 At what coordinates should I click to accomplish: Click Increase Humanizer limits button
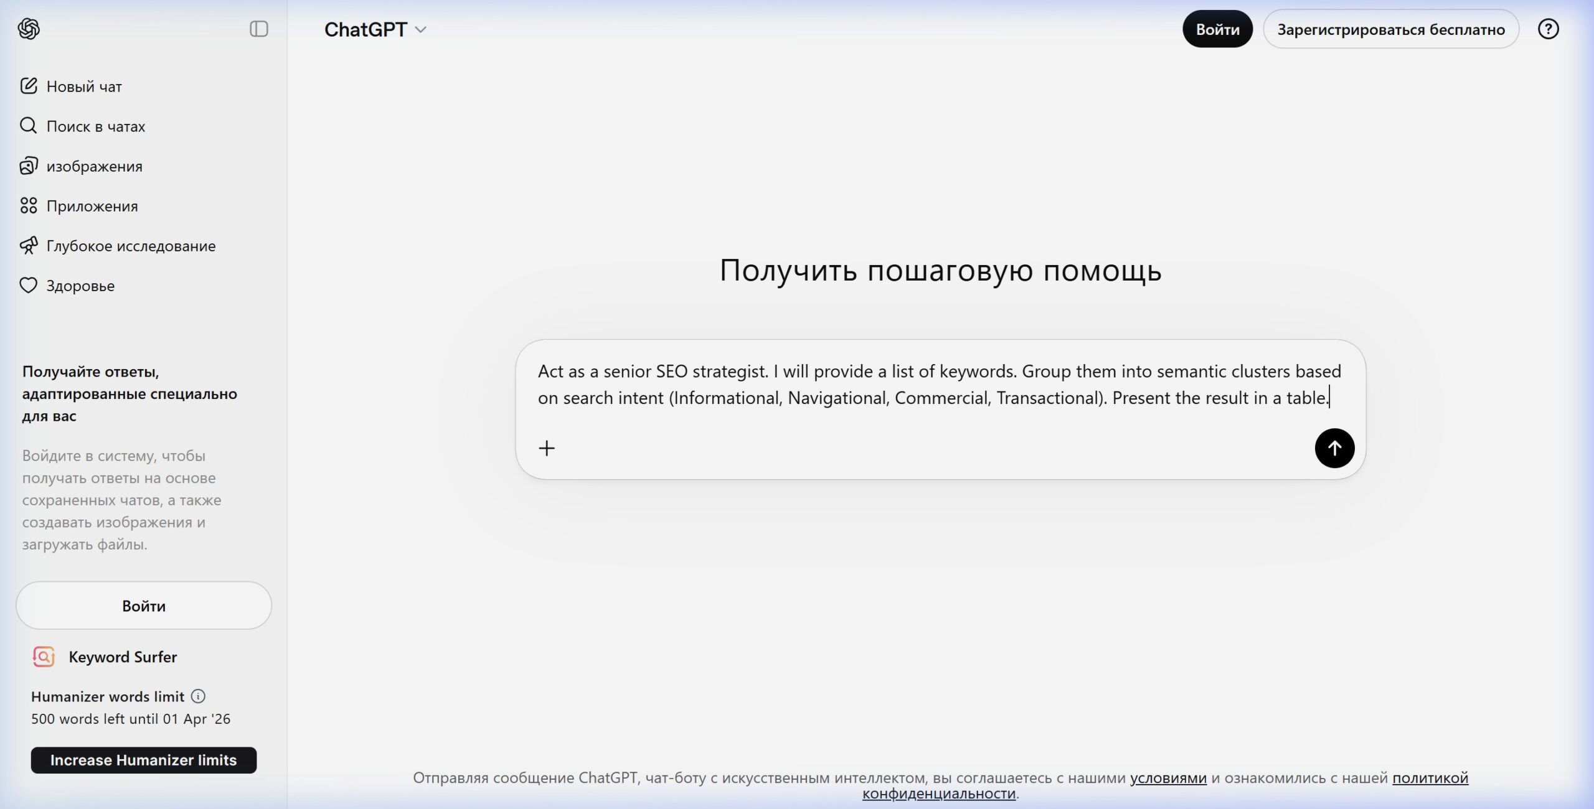pyautogui.click(x=144, y=760)
